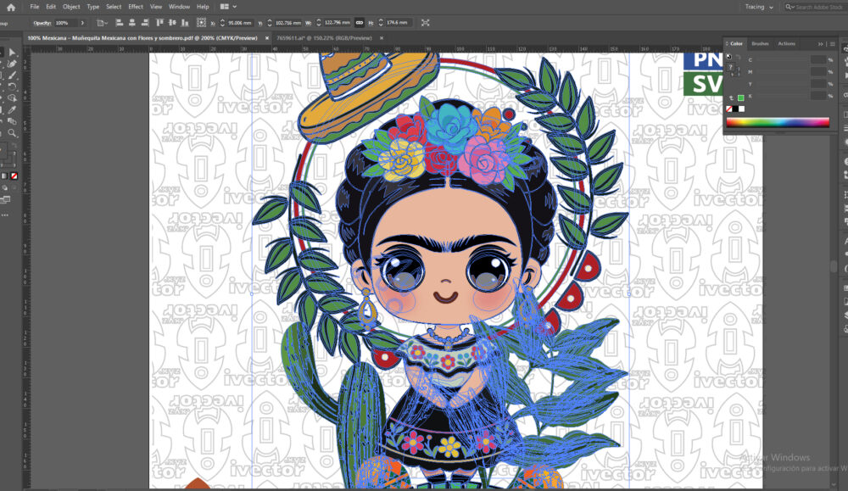Pick a color from the spectrum bar
Image resolution: width=848 pixels, height=491 pixels.
tap(777, 122)
